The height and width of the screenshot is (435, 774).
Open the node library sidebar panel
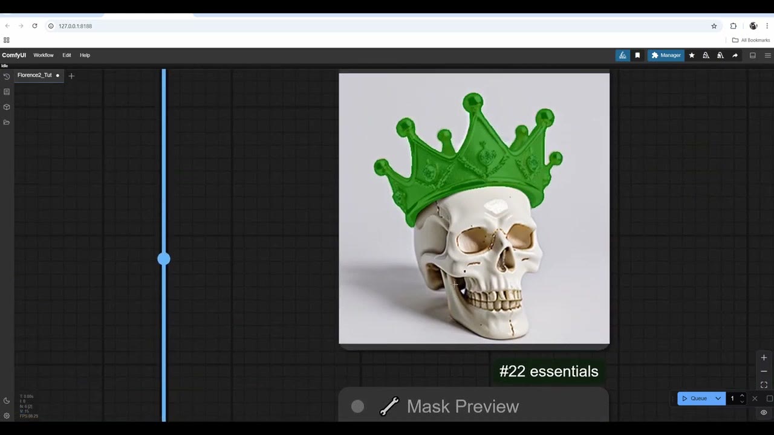7,92
